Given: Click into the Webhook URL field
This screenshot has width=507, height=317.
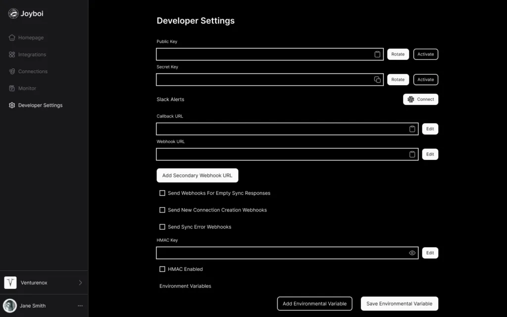Looking at the screenshot, I should (287, 155).
